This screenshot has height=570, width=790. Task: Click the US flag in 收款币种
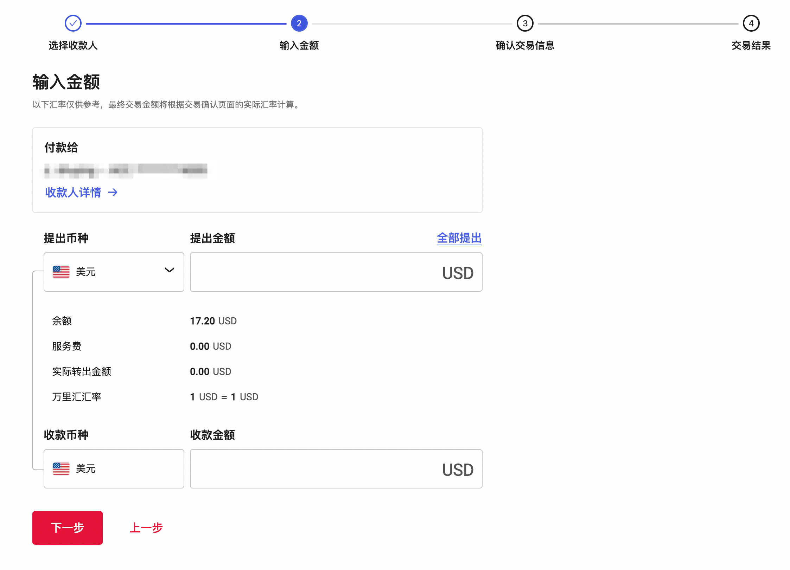[61, 469]
